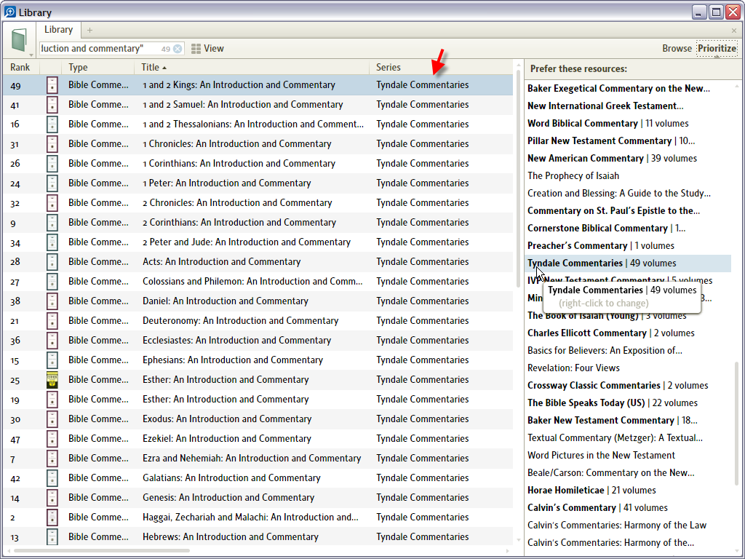Switch to the Library tab
The height and width of the screenshot is (559, 745).
[x=58, y=29]
